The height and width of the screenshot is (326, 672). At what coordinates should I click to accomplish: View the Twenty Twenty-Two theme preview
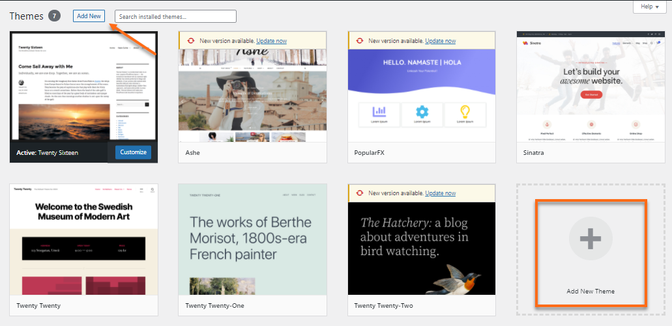click(421, 247)
